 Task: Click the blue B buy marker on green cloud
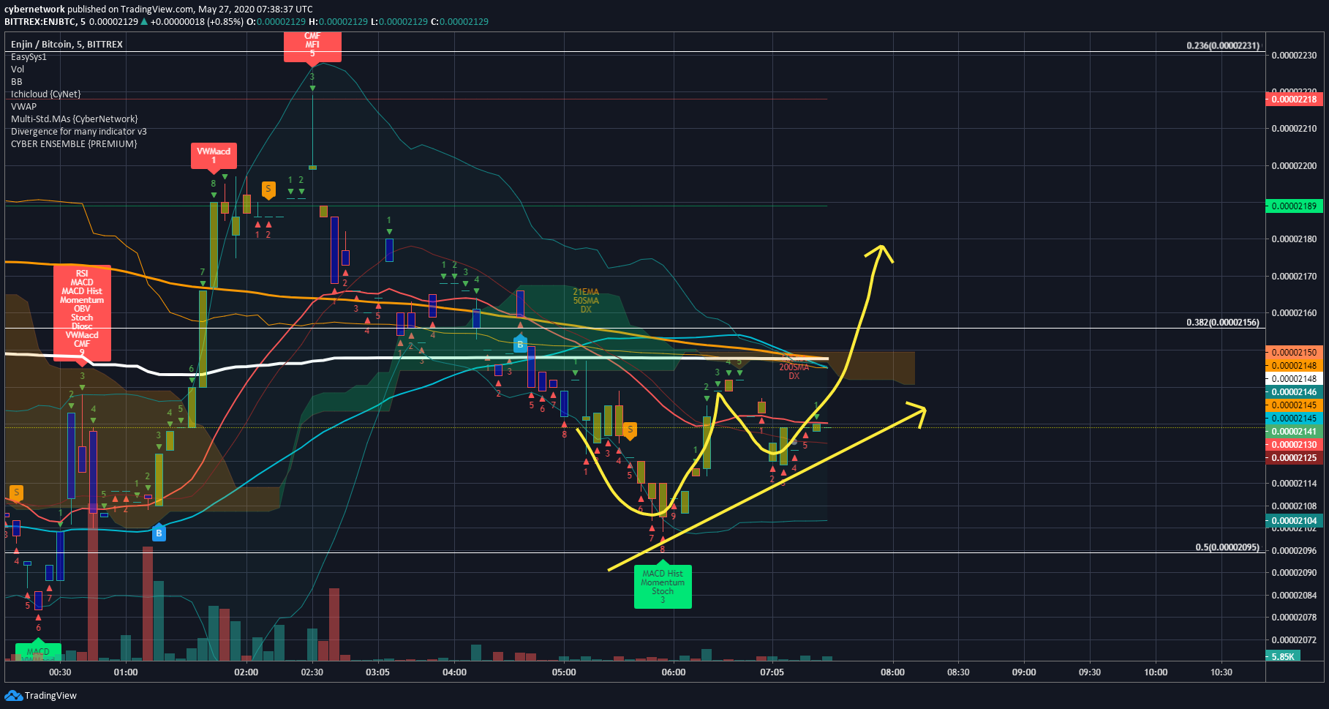[x=520, y=343]
